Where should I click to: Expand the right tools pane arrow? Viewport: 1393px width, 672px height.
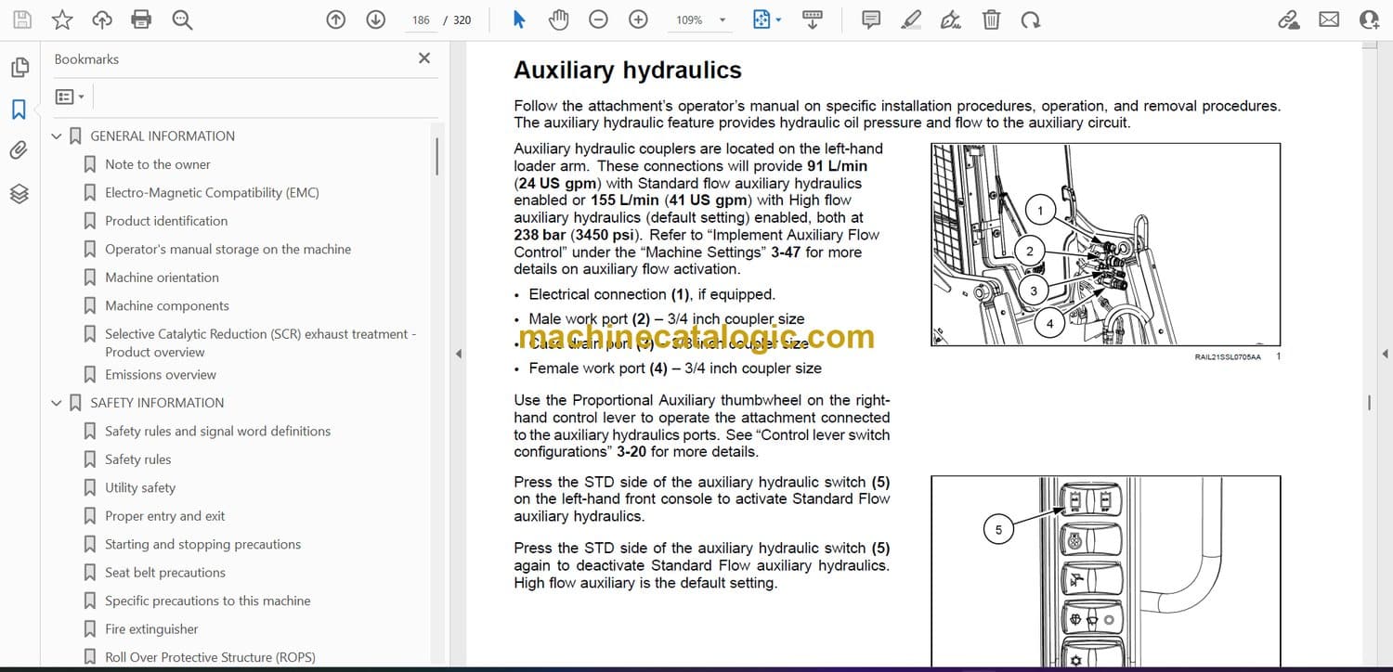click(1384, 354)
